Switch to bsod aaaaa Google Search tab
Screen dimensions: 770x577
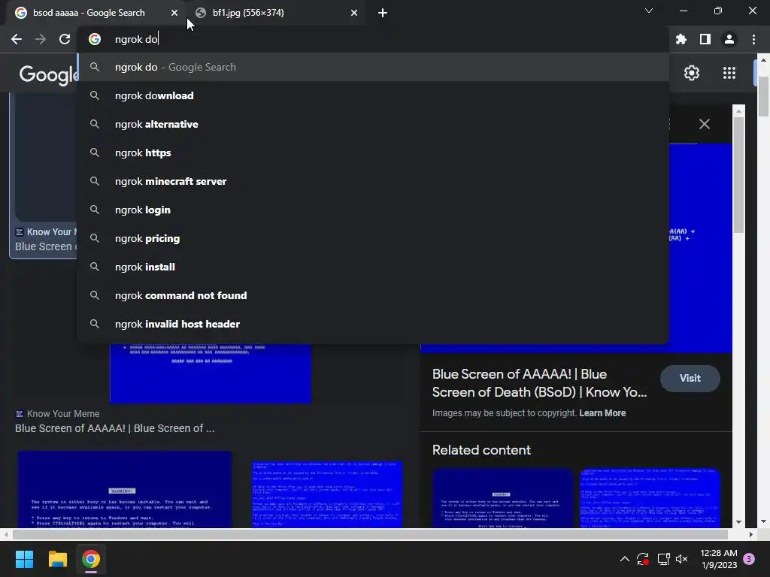[x=96, y=13]
